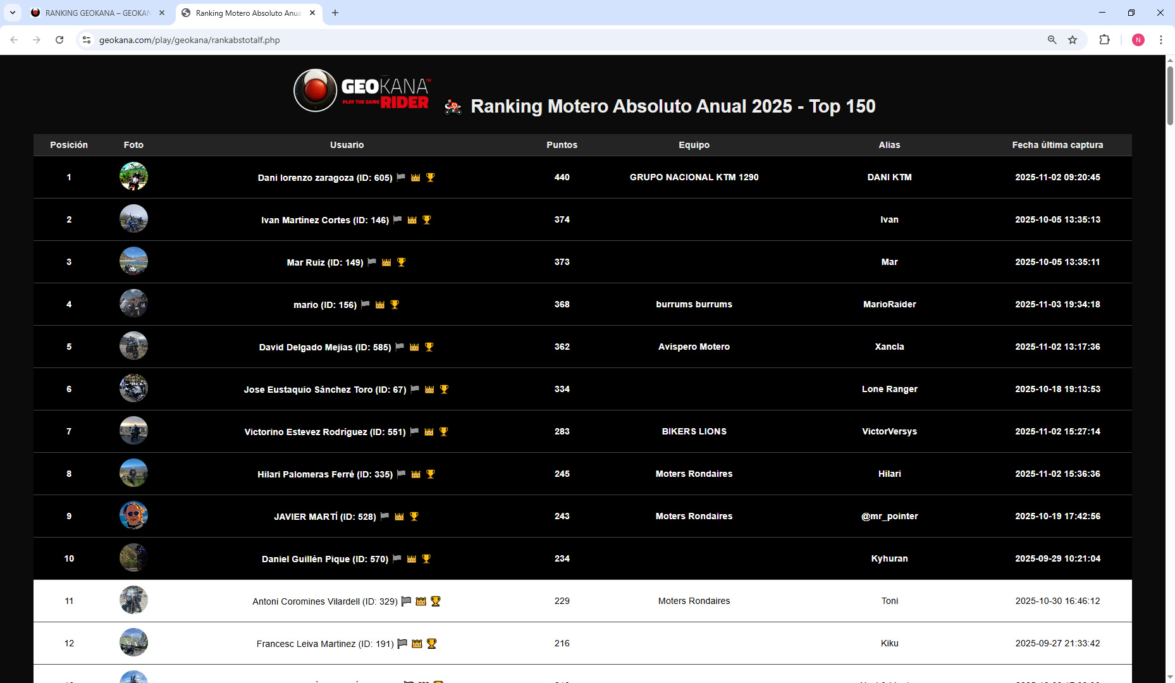View site information icon in address bar
The width and height of the screenshot is (1175, 683).
pyautogui.click(x=87, y=40)
